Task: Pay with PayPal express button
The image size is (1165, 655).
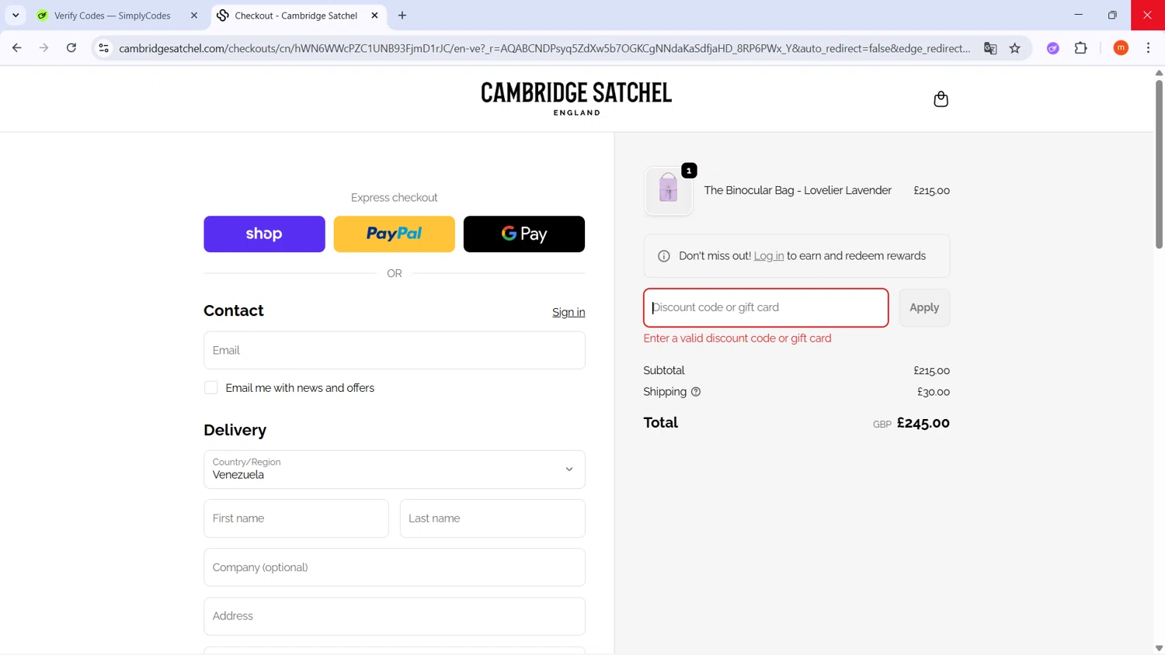Action: click(394, 234)
